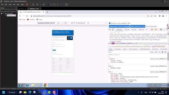Select Windows 7 x64 in the library tree
169x95 pixels.
click(11, 16)
